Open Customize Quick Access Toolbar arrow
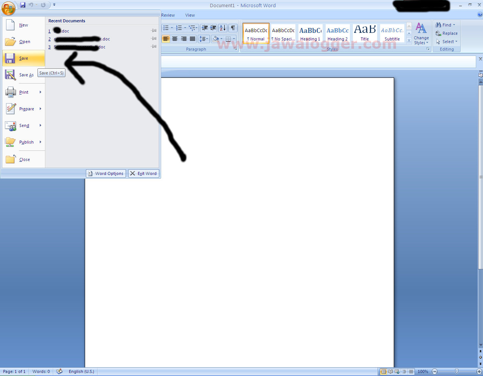Viewport: 483px width, 376px height. 54,5
